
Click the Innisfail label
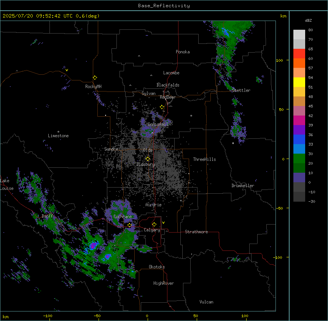coord(158,124)
